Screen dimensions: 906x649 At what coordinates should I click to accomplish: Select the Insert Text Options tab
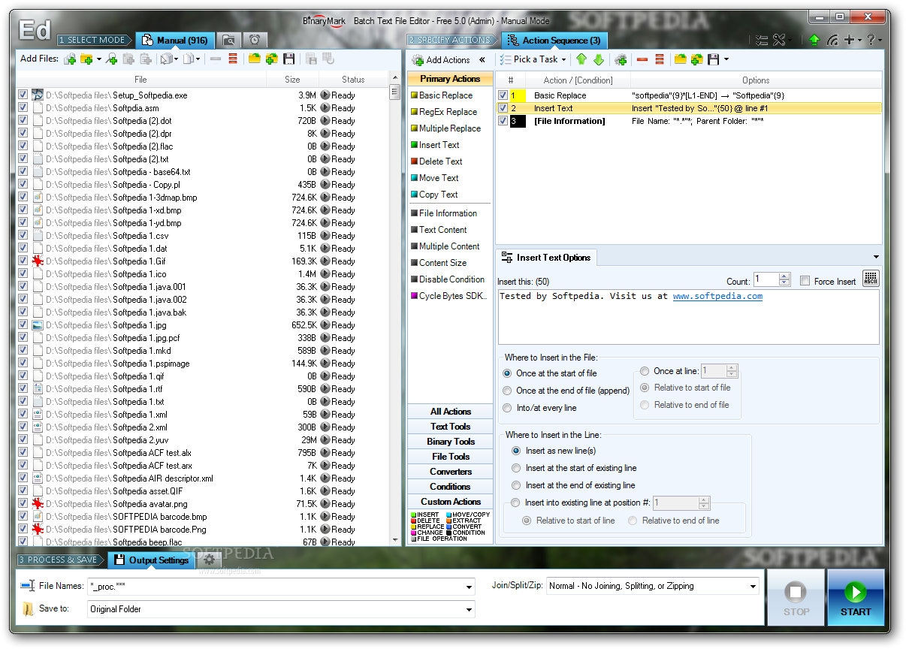[546, 257]
